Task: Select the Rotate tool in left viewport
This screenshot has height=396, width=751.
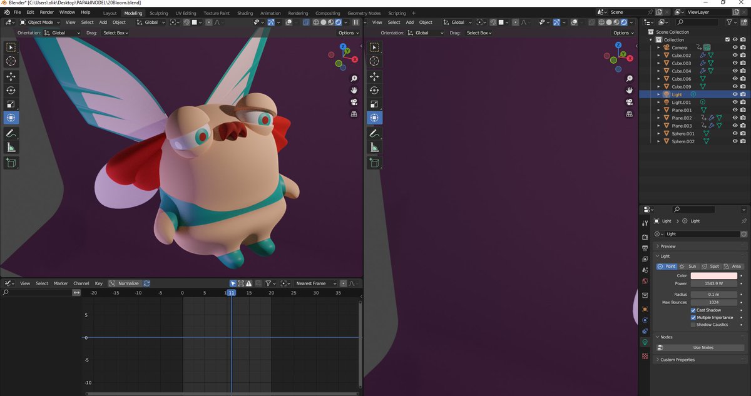Action: 11,90
